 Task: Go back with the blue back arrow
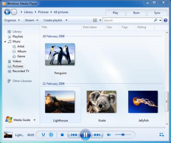coord(7,12)
